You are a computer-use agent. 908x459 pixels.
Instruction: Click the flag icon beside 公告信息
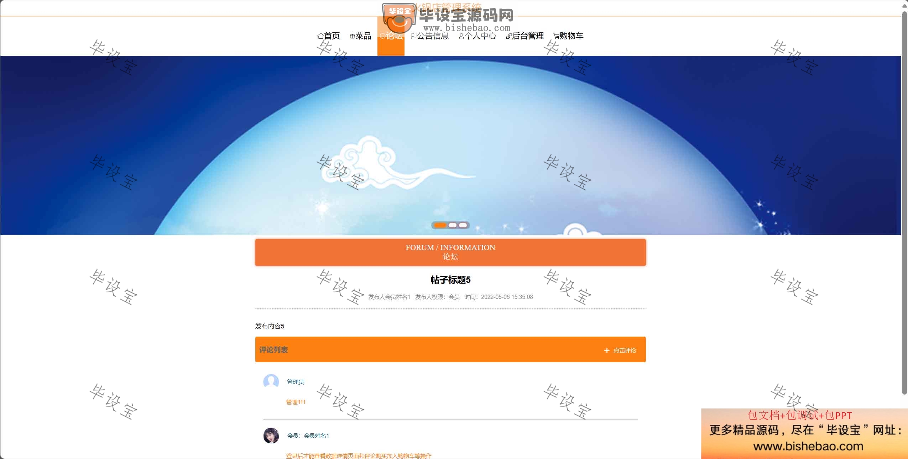[413, 36]
